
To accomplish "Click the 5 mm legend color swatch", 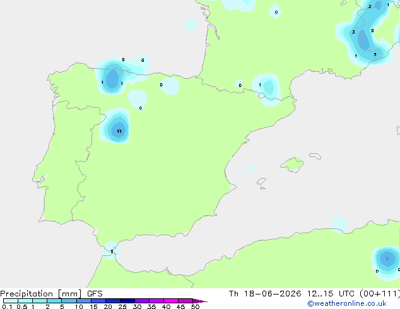I will click(x=69, y=301).
